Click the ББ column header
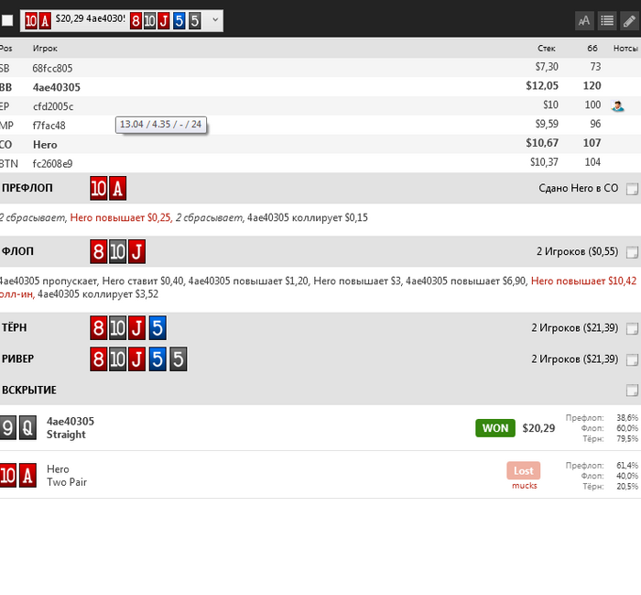 pos(592,49)
